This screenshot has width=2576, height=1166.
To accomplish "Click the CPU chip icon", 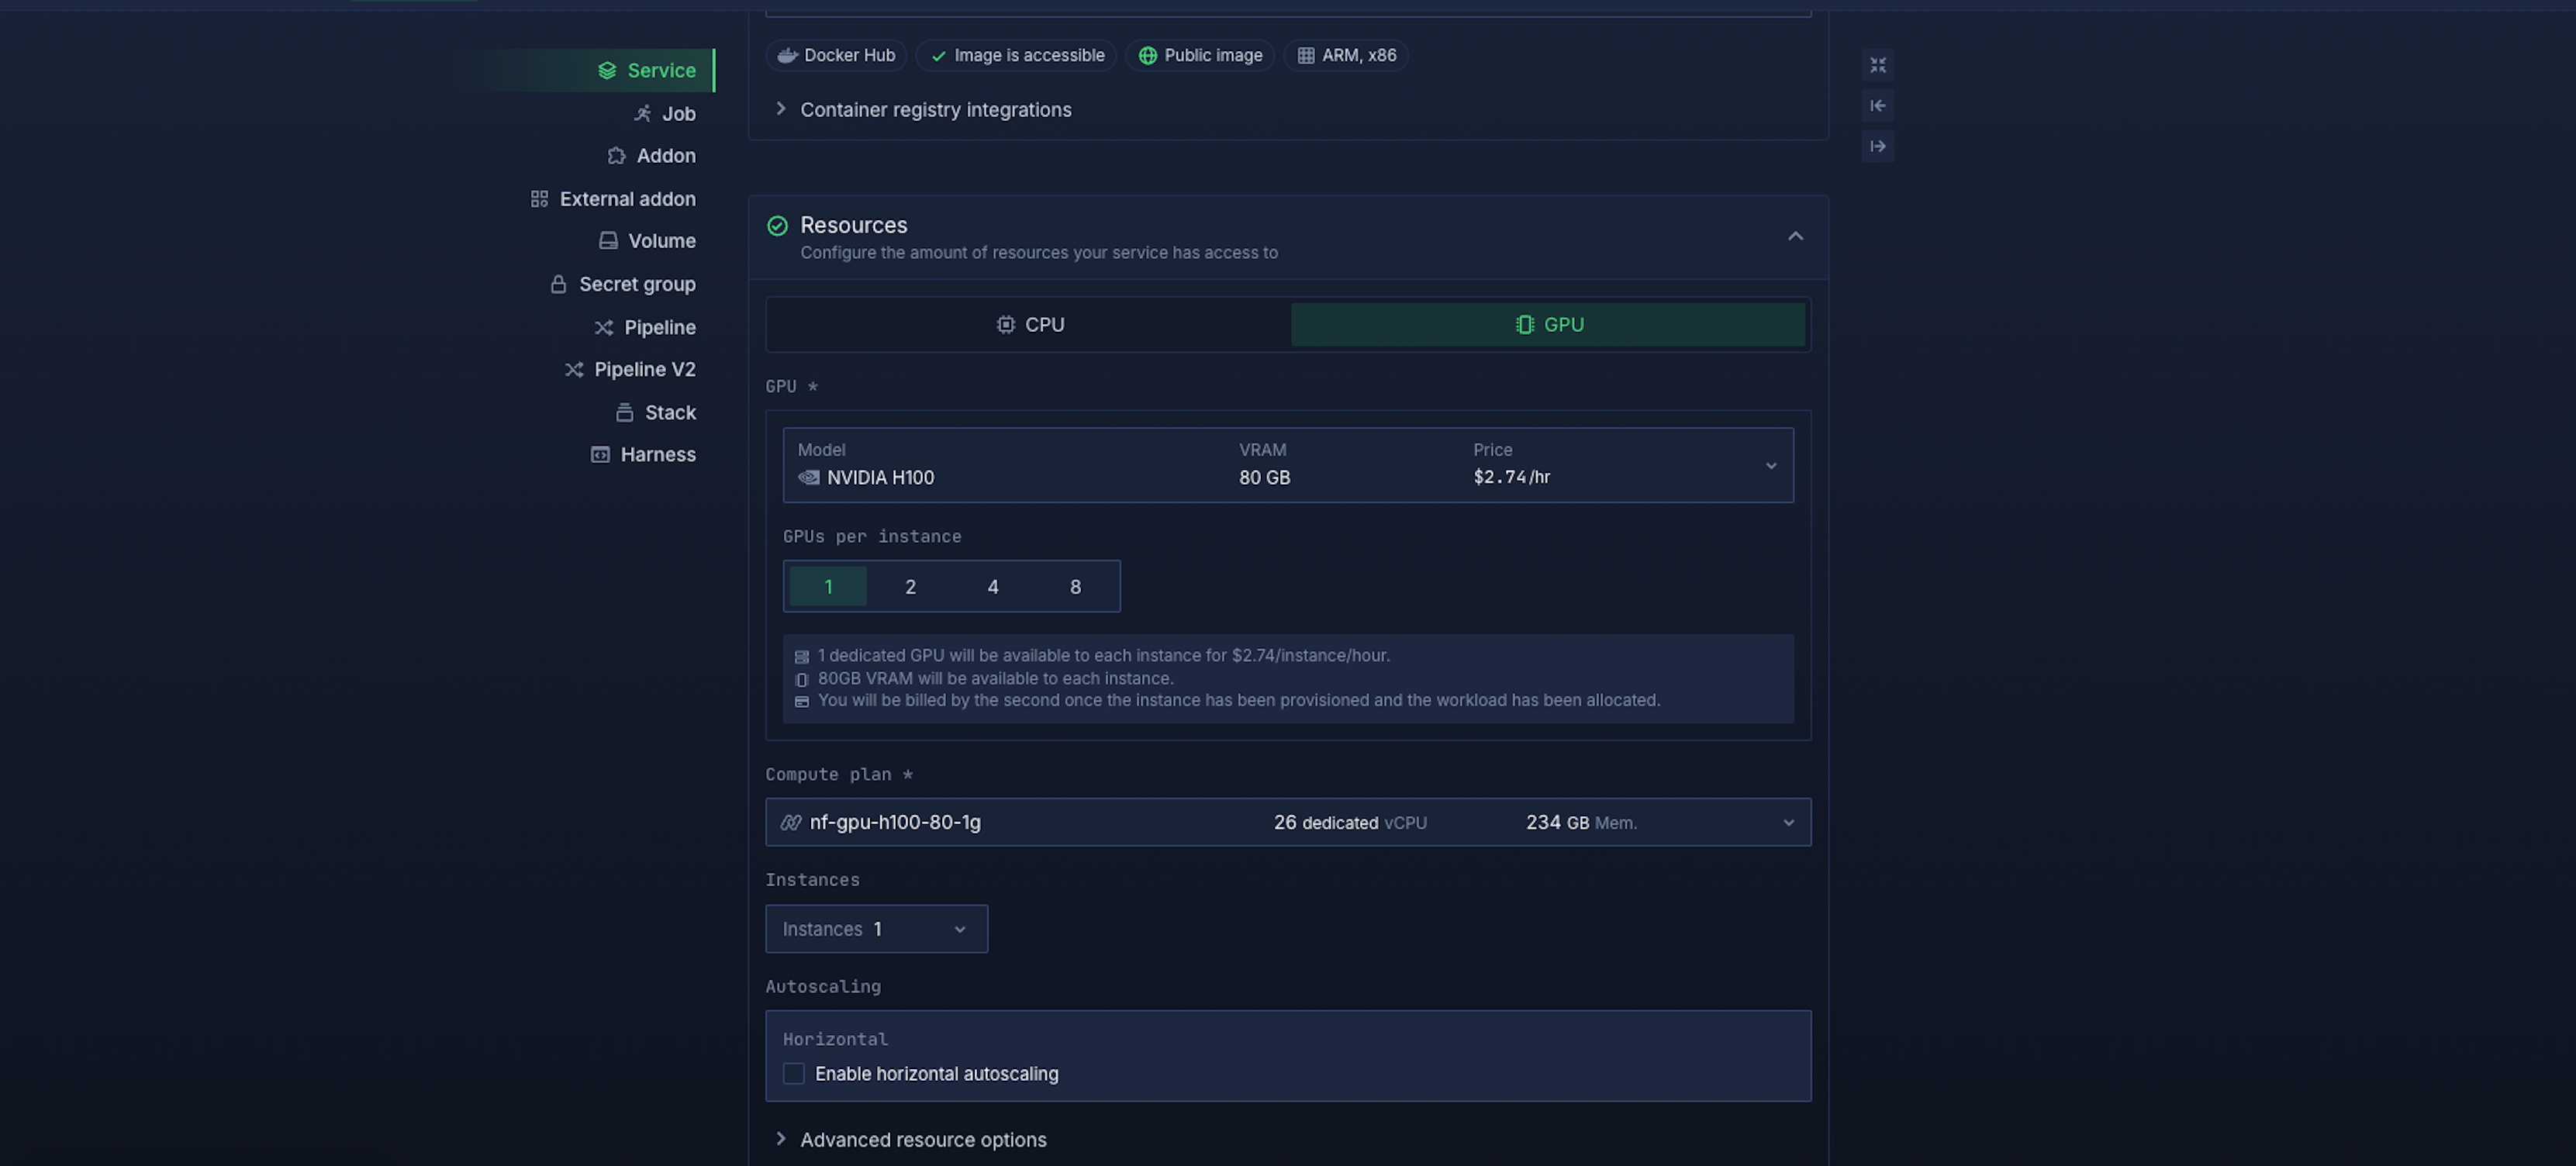I will (1005, 325).
